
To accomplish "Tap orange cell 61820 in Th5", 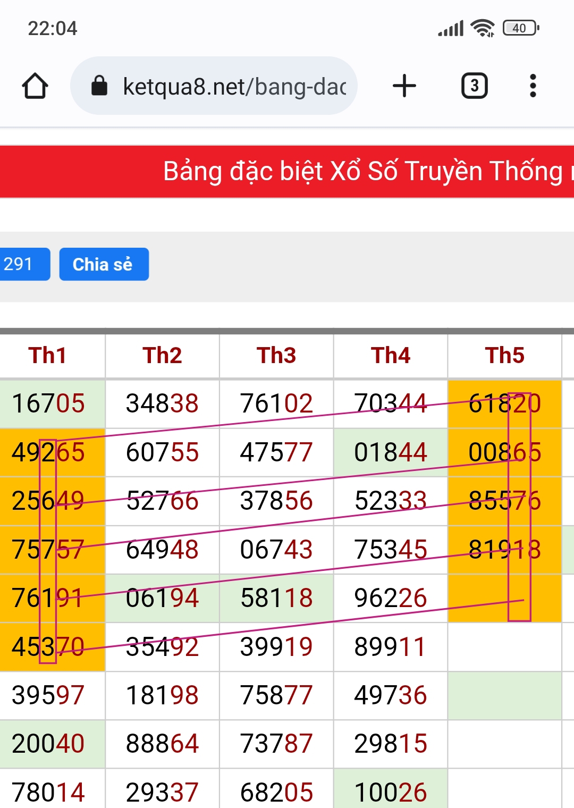I will (504, 403).
